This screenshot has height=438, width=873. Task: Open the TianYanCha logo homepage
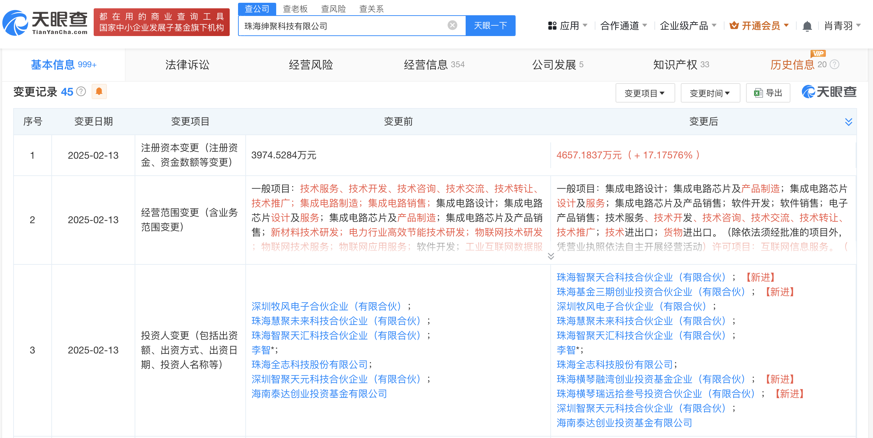(x=45, y=23)
